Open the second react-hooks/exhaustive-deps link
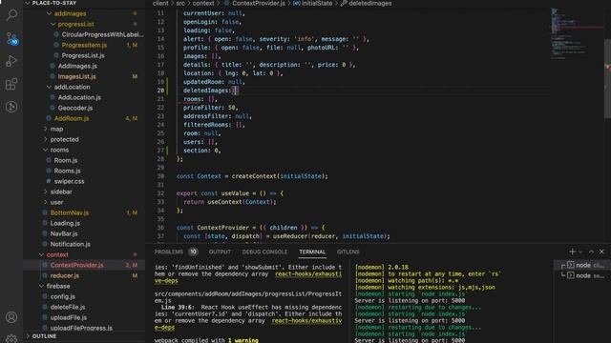 306,321
